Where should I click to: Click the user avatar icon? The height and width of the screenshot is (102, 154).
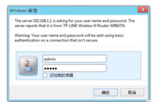tap(28, 66)
